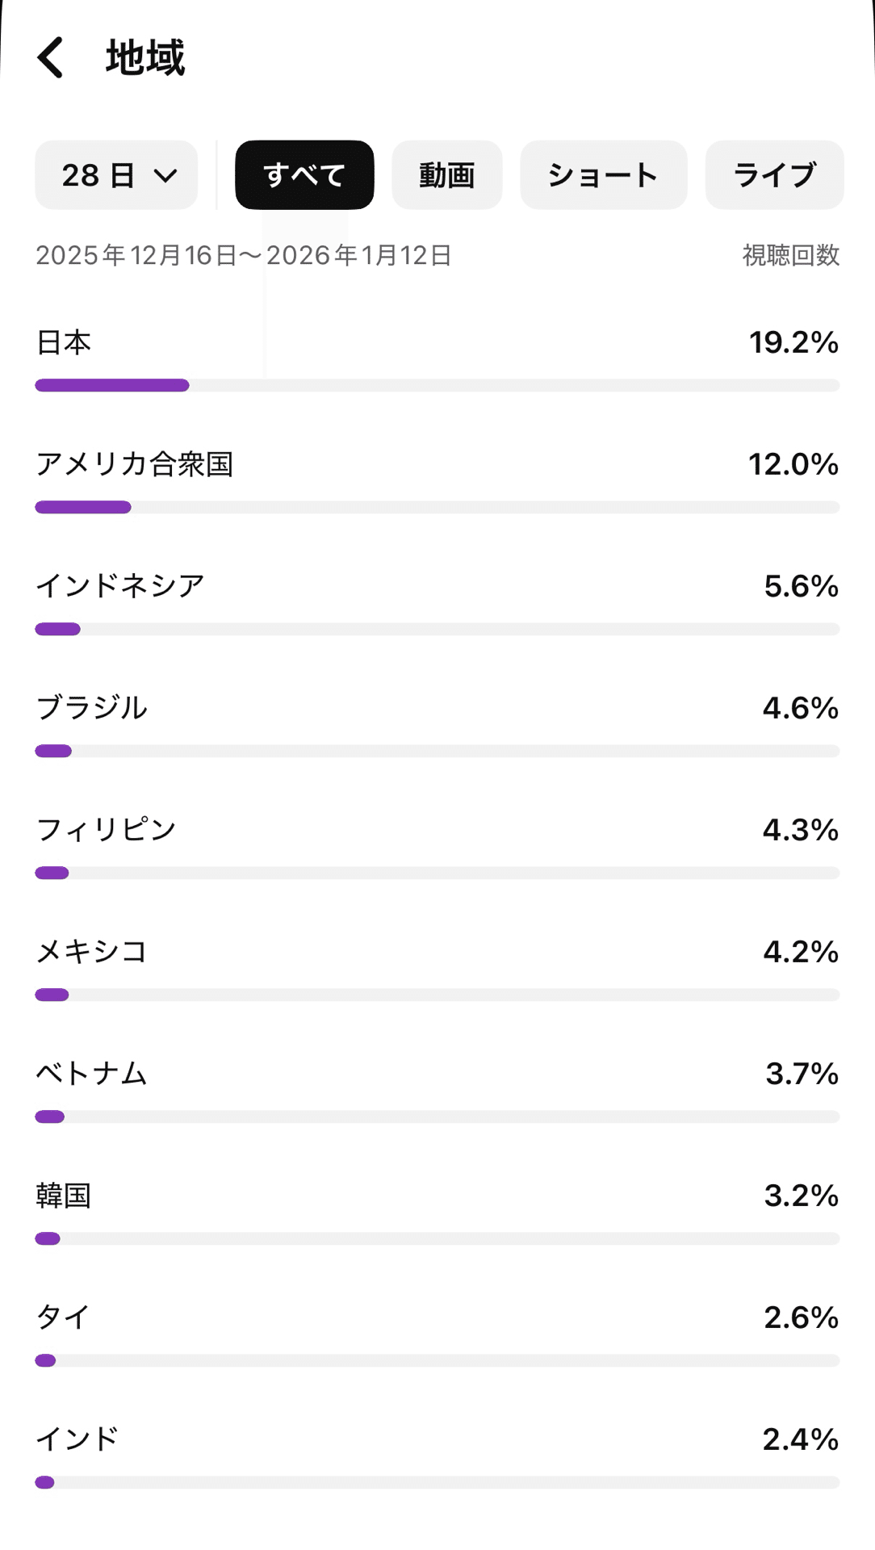Tap the アメリカ合衆国 region label

click(x=135, y=464)
